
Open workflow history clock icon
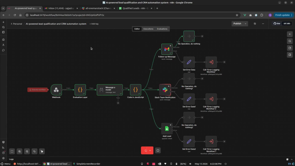tap(255, 24)
